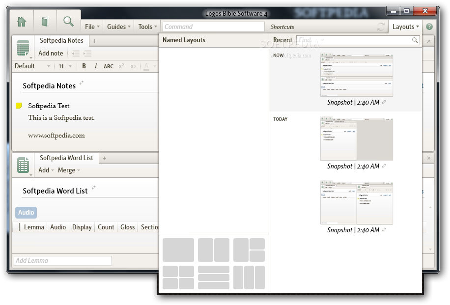The width and height of the screenshot is (450, 305).
Task: Rename the NOW snapshot pencil icon
Action: (x=384, y=102)
